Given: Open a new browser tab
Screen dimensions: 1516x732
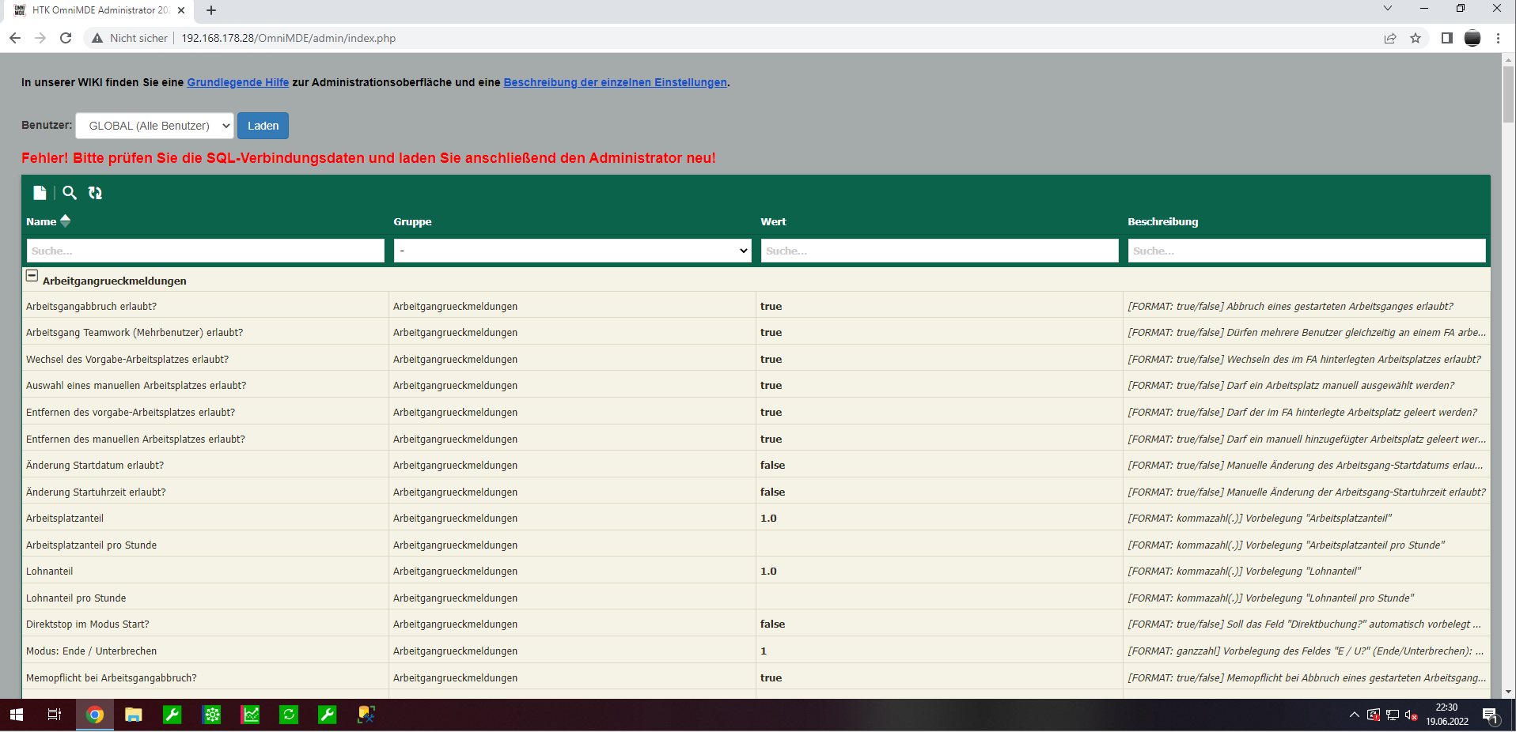Looking at the screenshot, I should click(x=211, y=10).
